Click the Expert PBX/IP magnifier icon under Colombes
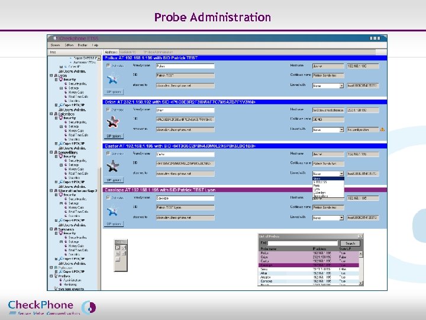 click(61, 143)
